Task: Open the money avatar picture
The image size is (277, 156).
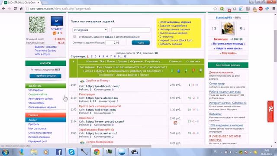Action: pyautogui.click(x=37, y=25)
